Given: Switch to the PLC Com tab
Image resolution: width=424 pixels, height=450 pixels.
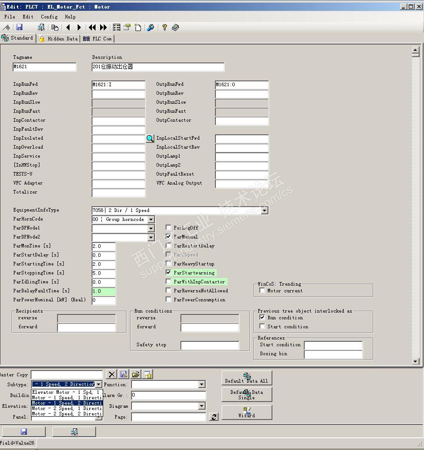Looking at the screenshot, I should [x=97, y=39].
